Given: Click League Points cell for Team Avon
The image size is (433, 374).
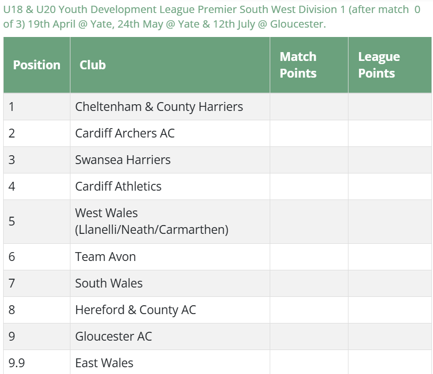Looking at the screenshot, I should point(390,257).
